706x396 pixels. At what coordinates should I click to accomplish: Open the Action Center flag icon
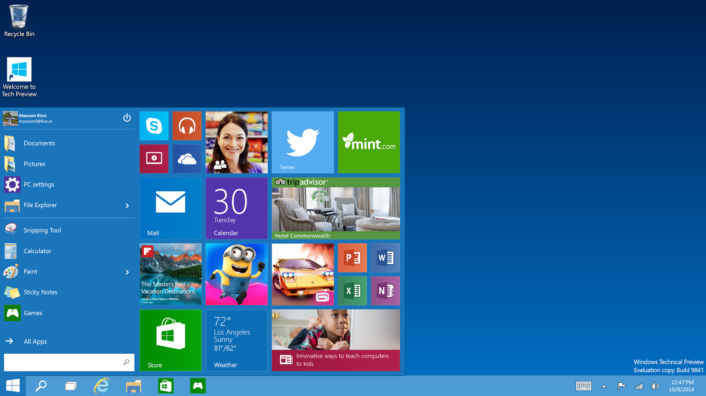[x=621, y=386]
